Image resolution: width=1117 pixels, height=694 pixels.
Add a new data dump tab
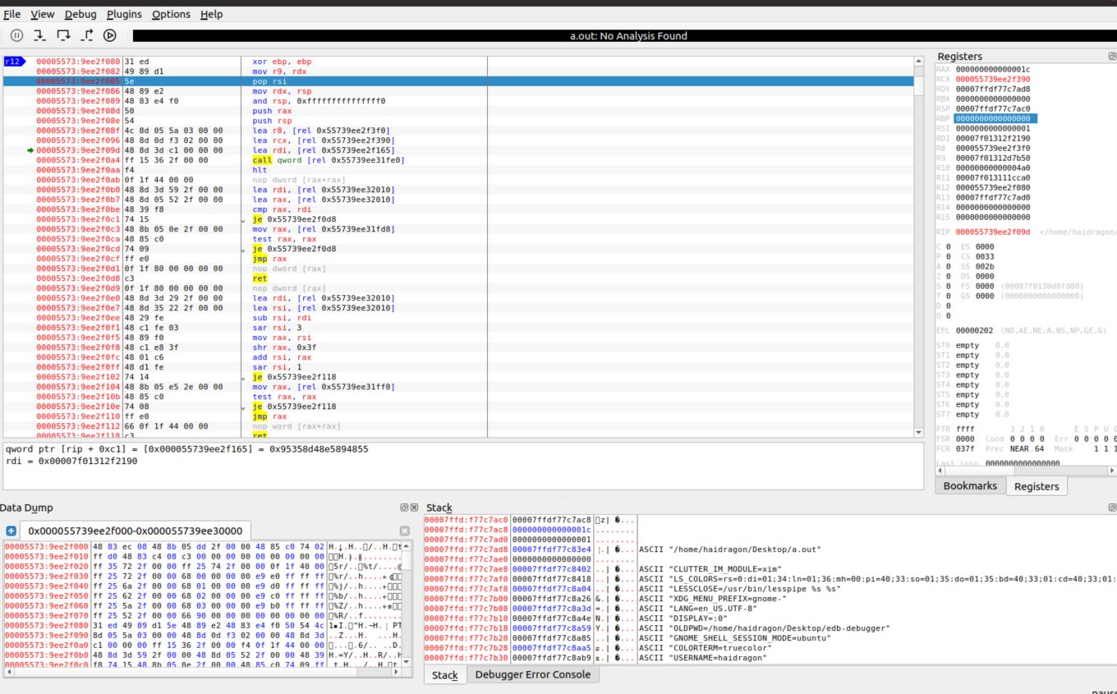click(x=11, y=531)
